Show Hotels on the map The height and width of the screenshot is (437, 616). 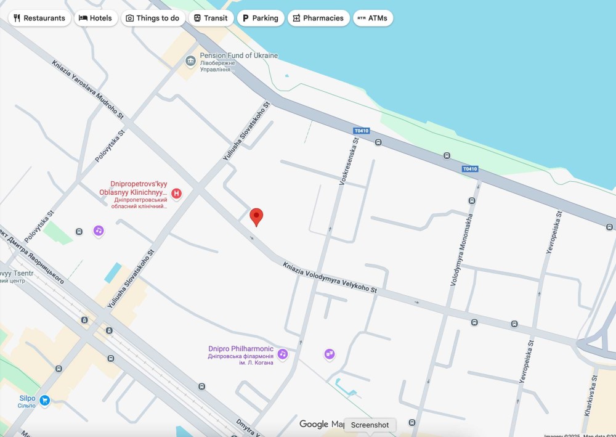point(95,18)
